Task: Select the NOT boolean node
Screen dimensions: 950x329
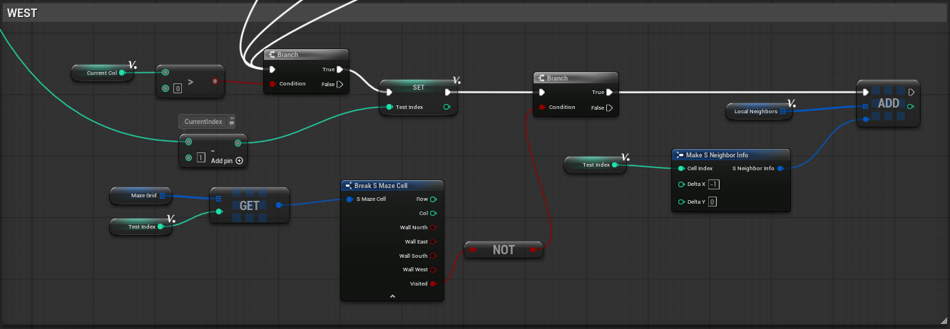Action: [504, 250]
